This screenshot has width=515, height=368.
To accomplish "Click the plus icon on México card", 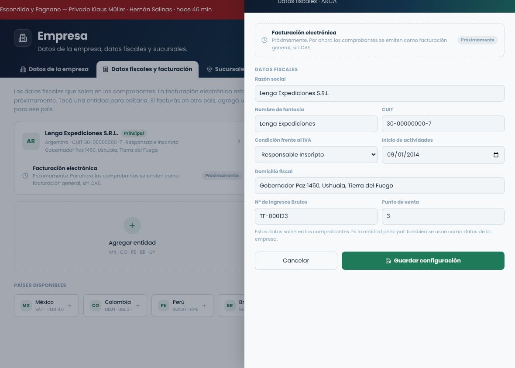I will click(x=70, y=305).
